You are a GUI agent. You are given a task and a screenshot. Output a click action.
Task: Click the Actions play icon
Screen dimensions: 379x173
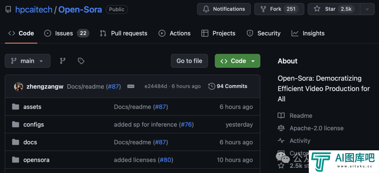(x=162, y=33)
